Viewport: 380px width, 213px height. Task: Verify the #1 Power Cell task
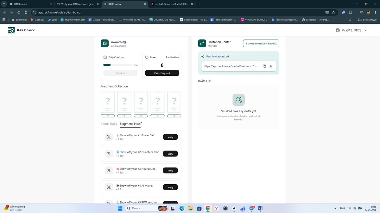click(x=170, y=137)
